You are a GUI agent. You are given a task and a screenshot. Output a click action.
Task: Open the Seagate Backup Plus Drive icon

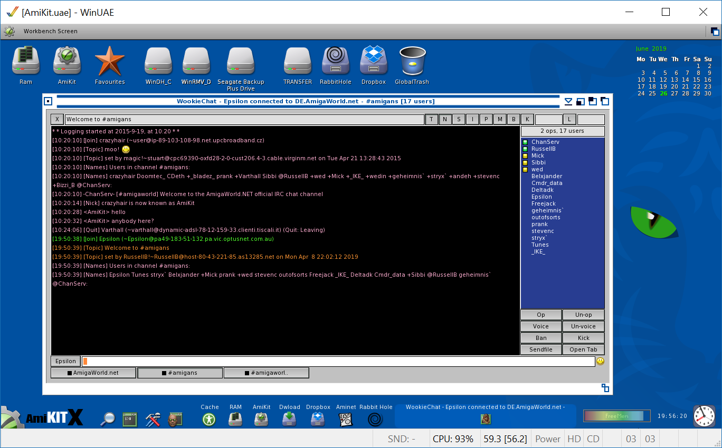241,61
